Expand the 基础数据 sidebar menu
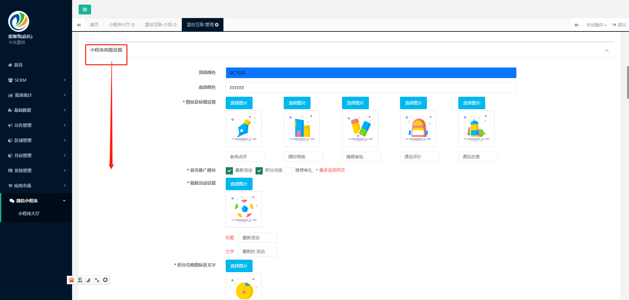629x300 pixels. pos(36,110)
